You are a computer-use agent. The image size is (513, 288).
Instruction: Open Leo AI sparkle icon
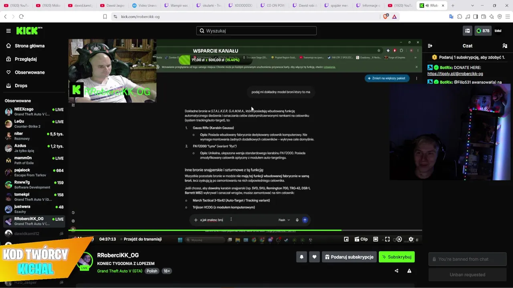coord(491,16)
